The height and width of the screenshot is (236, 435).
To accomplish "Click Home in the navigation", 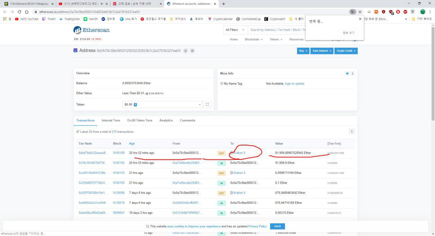I will 234,40.
